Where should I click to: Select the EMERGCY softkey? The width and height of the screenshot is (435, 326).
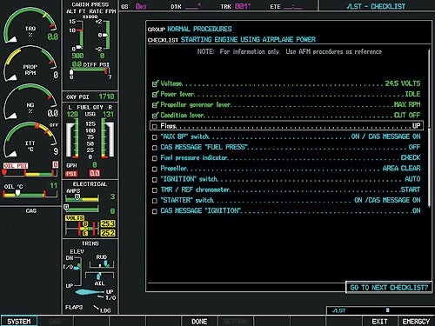pos(416,321)
